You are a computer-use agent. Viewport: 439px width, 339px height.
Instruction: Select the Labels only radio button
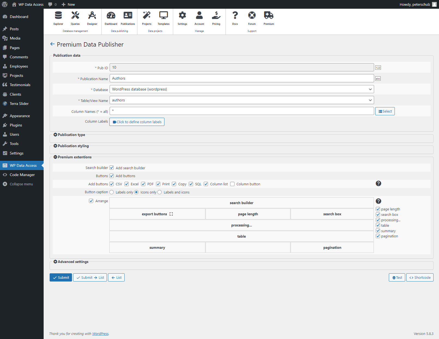coord(112,192)
